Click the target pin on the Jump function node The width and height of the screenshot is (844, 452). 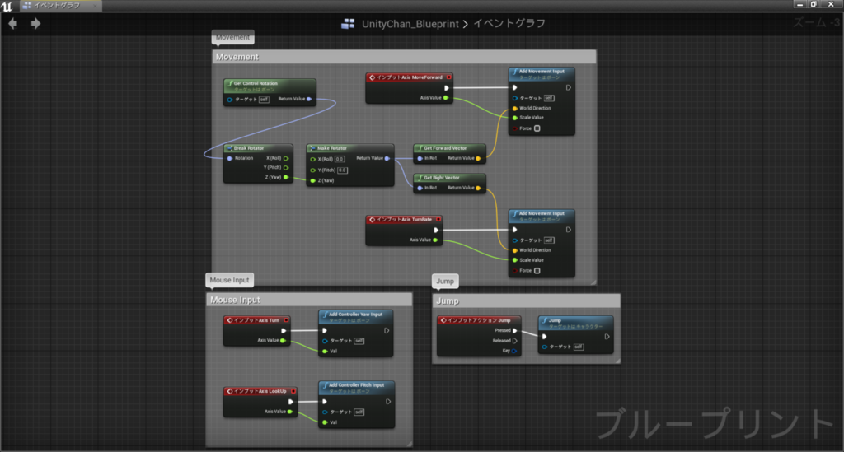click(x=545, y=347)
